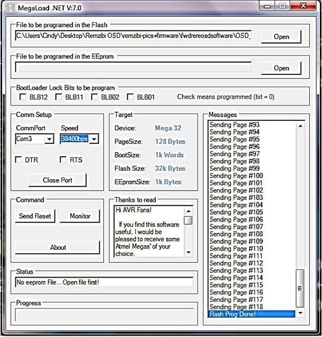Viewport: 322px width, 337px height.
Task: Tick the BLB01 checkbox
Action: point(130,97)
